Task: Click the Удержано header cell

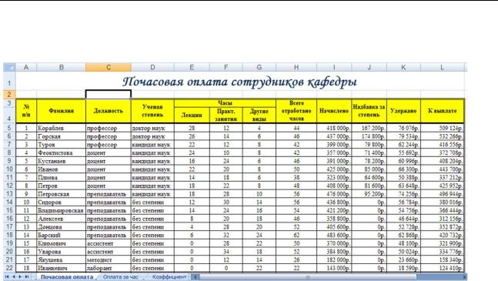Action: pos(403,111)
